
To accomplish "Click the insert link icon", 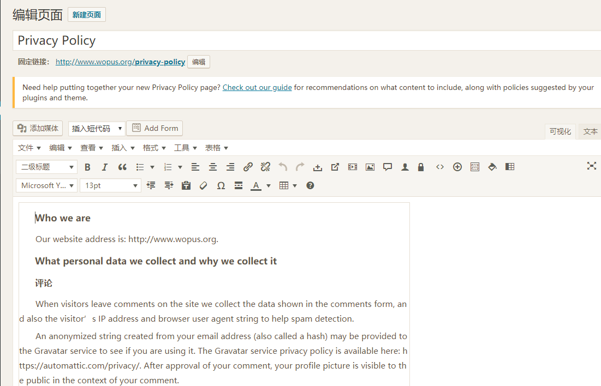I will pos(248,167).
